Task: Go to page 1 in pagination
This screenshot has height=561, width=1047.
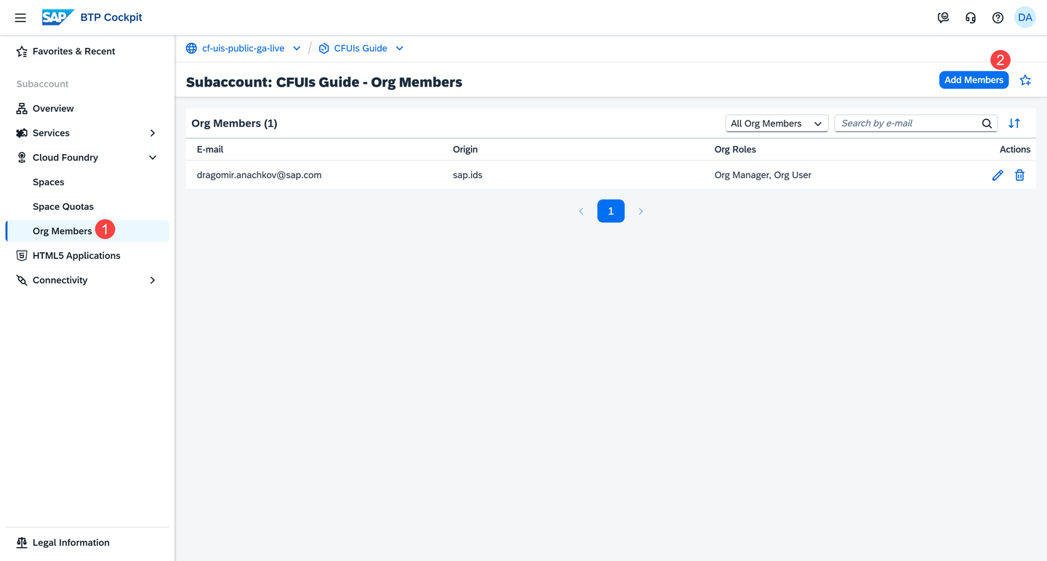Action: (x=611, y=211)
